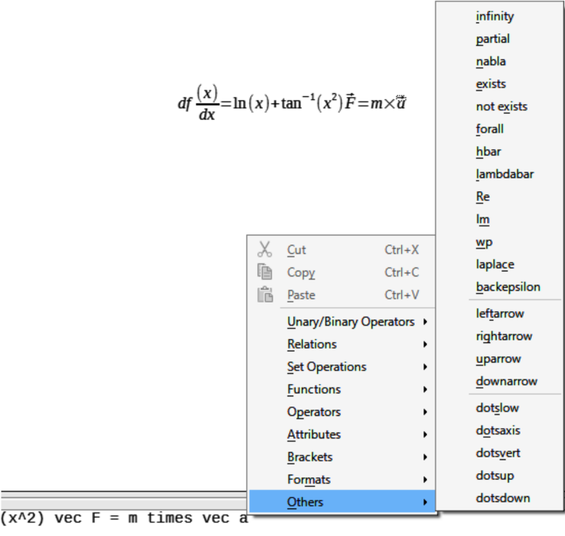The image size is (565, 536).
Task: Open the Relations submenu
Action: [x=312, y=345]
